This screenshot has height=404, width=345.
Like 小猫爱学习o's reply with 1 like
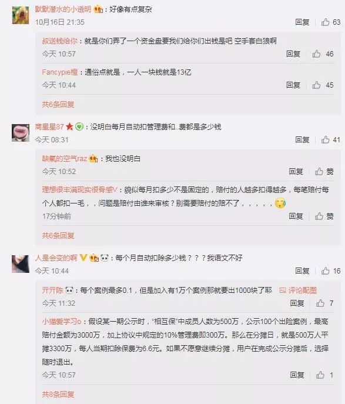(x=320, y=375)
